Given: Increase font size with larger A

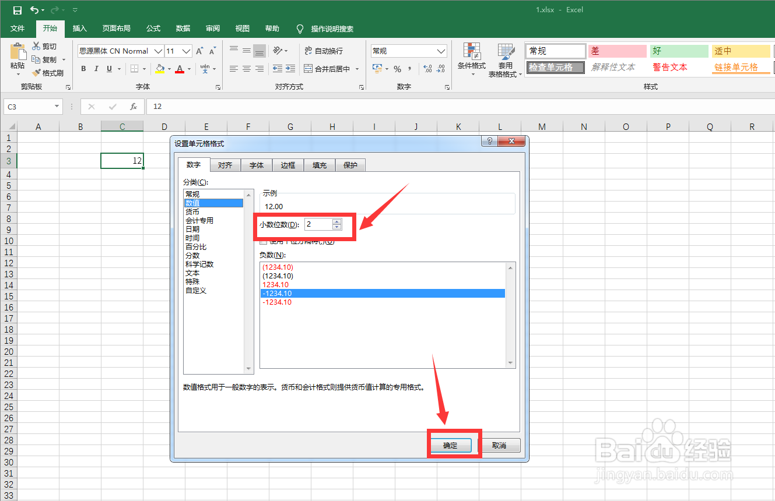Looking at the screenshot, I should [199, 51].
